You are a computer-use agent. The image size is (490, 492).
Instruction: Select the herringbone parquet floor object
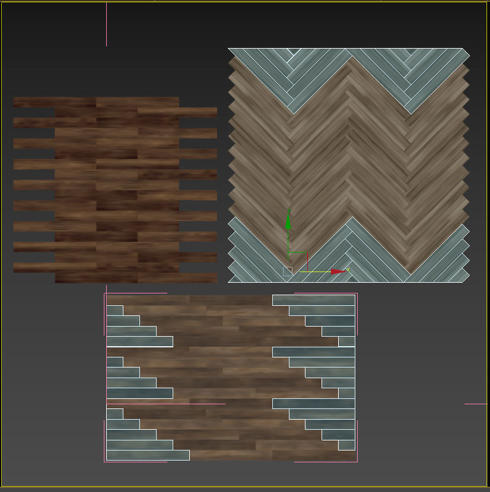349,165
